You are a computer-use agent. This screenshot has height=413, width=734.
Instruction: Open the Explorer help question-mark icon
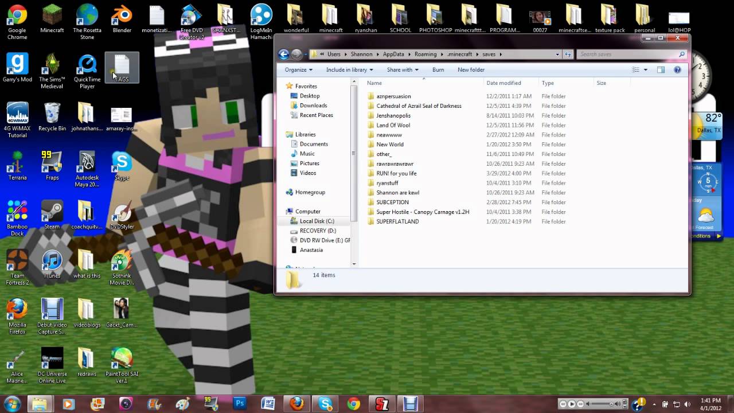coord(677,70)
